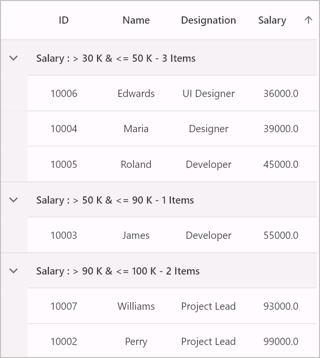
Task: Click the ascending sort arrow icon
Action: point(308,20)
